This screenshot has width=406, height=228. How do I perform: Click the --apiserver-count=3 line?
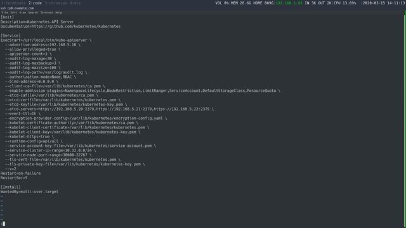click(28, 54)
